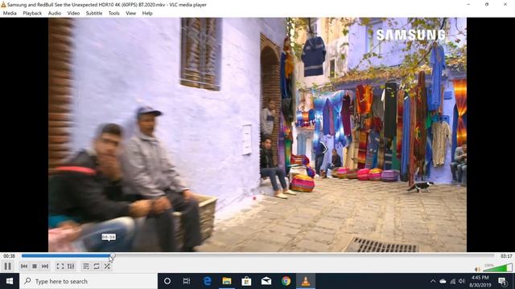Click elapsed time 00:38 label
This screenshot has width=515, height=289.
click(9, 256)
